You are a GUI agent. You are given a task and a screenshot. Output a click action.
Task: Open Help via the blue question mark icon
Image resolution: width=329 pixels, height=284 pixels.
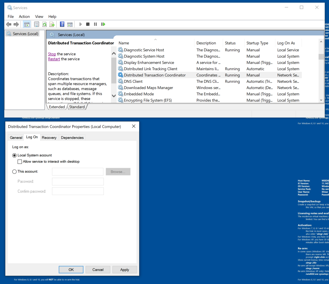tap(62, 24)
